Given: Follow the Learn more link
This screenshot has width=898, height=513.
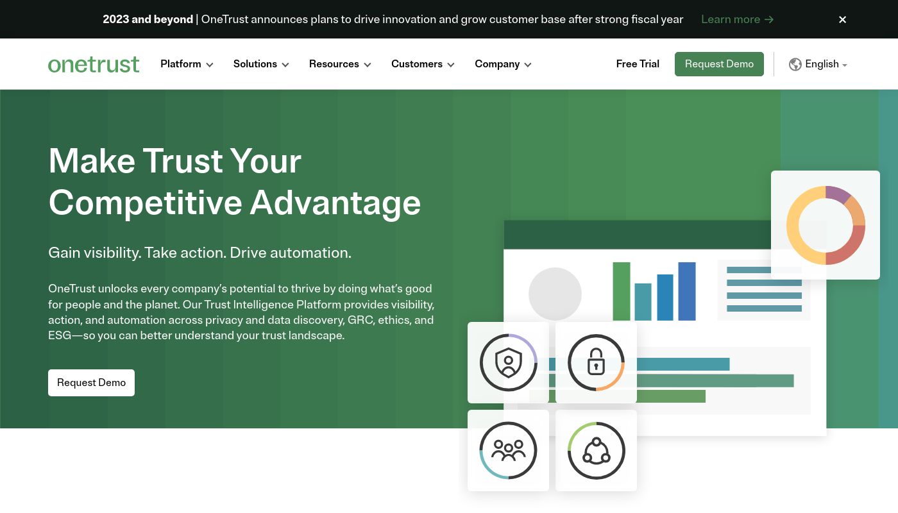Looking at the screenshot, I should coord(737,19).
